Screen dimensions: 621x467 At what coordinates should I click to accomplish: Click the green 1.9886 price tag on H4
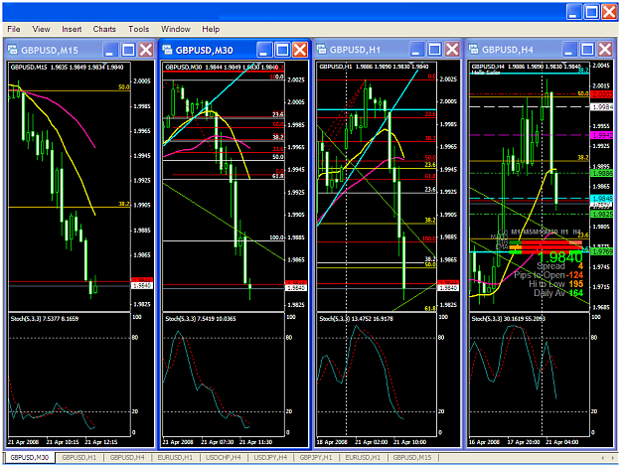click(x=601, y=173)
